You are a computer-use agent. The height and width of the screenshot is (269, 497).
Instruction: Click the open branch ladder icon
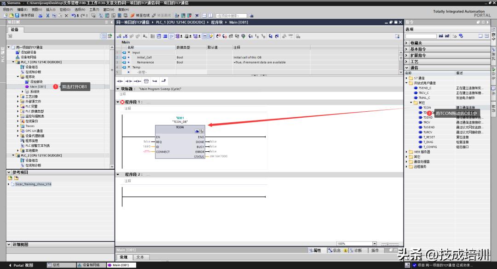point(155,81)
